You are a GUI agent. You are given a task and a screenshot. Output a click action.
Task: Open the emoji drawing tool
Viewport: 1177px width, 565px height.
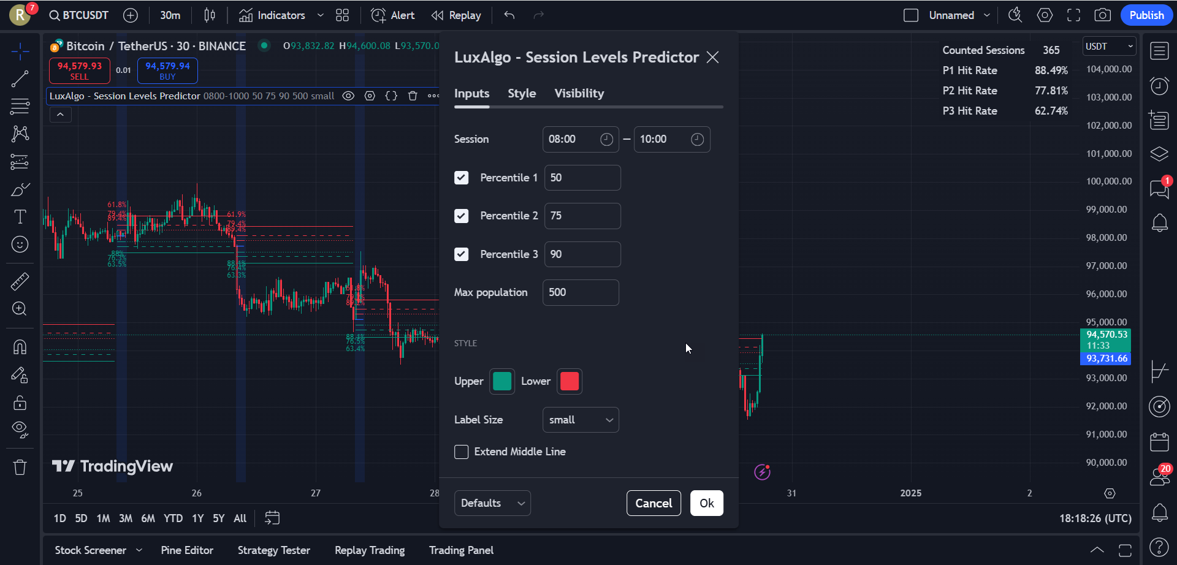tap(20, 245)
